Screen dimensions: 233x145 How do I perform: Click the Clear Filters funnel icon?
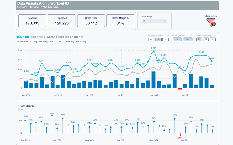click(x=211, y=22)
